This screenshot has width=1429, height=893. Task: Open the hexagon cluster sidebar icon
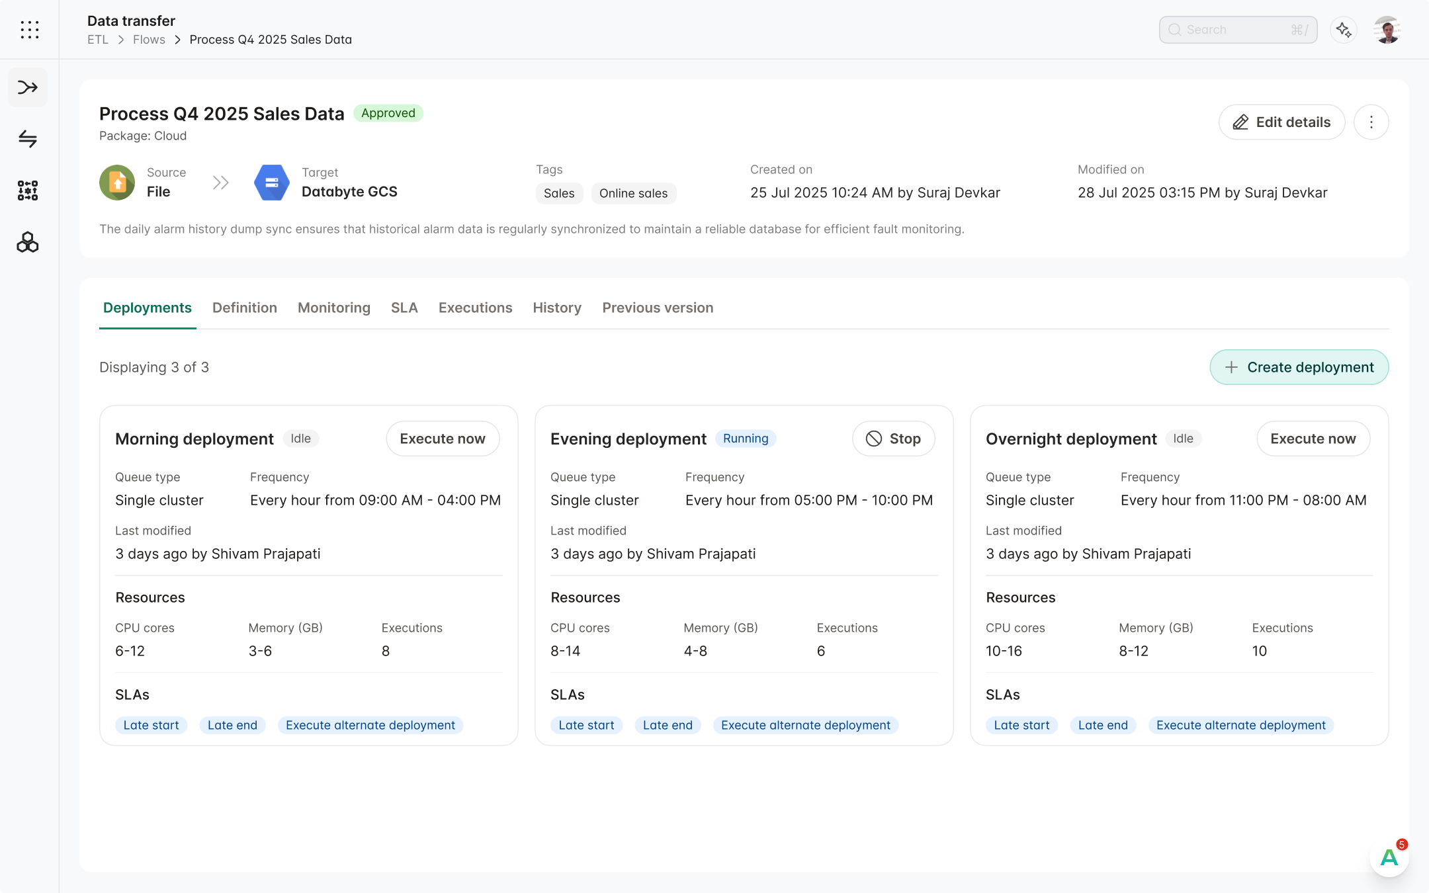coord(28,243)
